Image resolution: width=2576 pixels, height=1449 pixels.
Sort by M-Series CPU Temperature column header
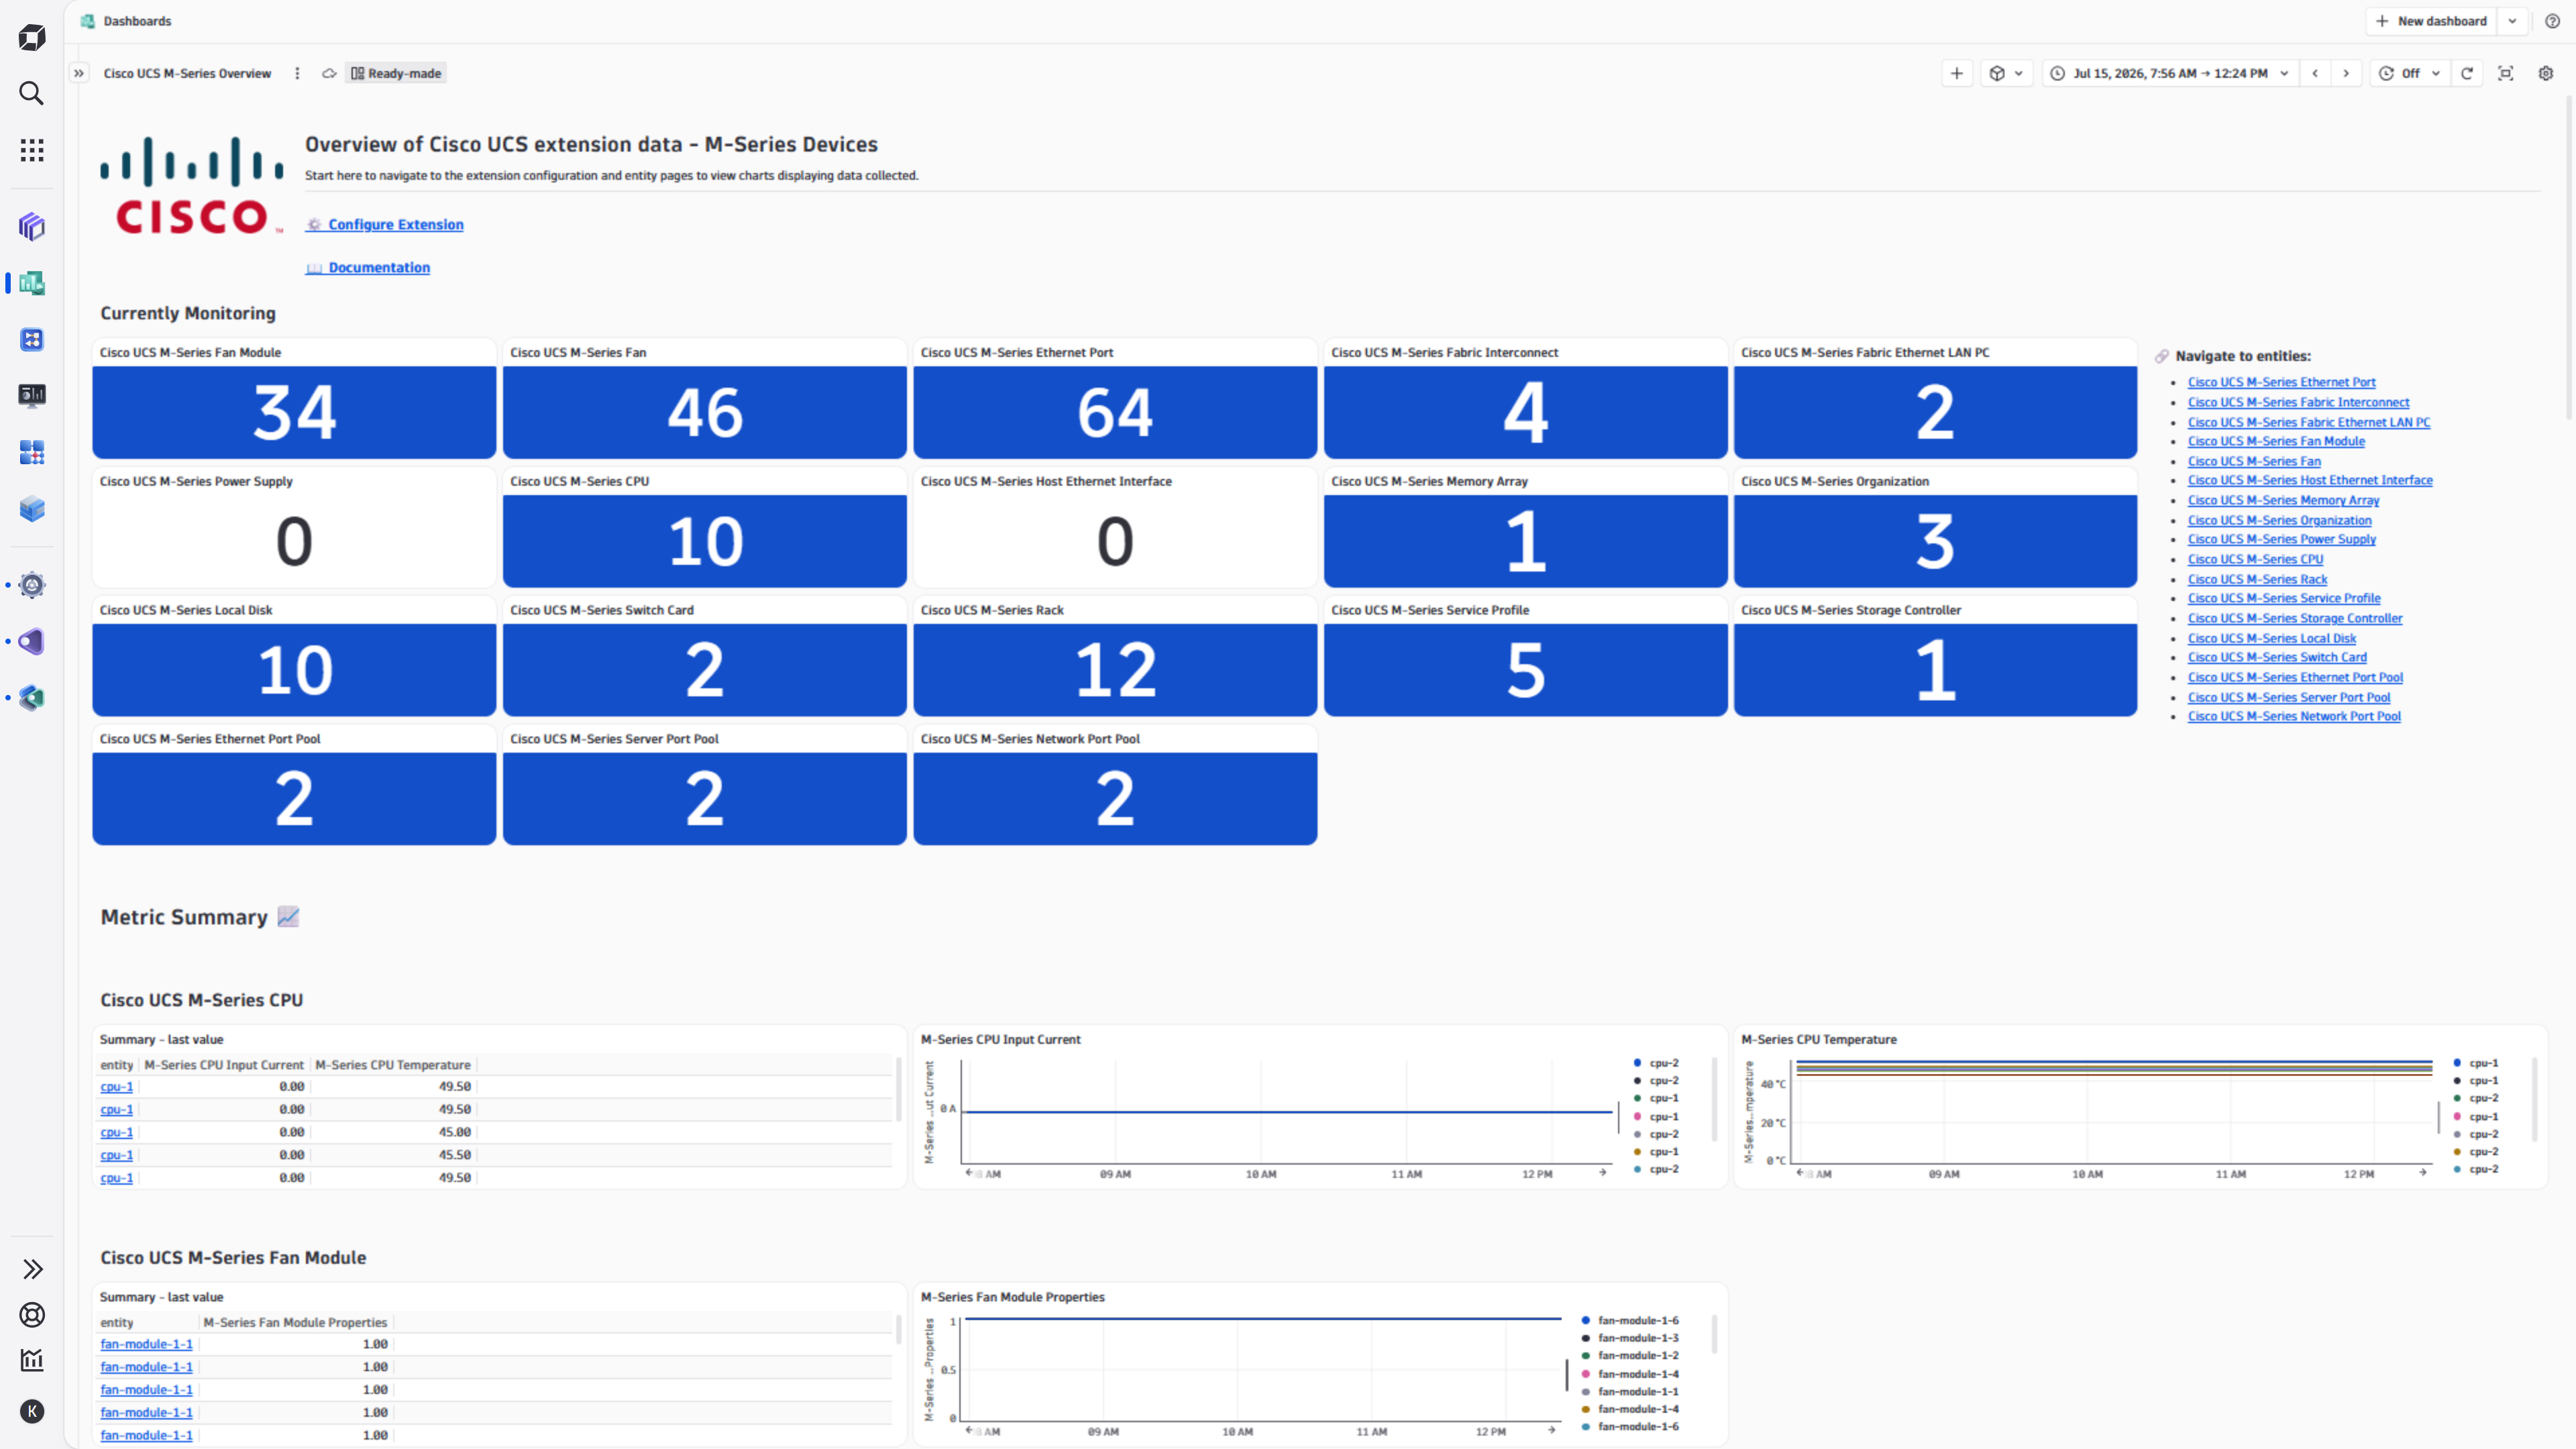pyautogui.click(x=392, y=1065)
